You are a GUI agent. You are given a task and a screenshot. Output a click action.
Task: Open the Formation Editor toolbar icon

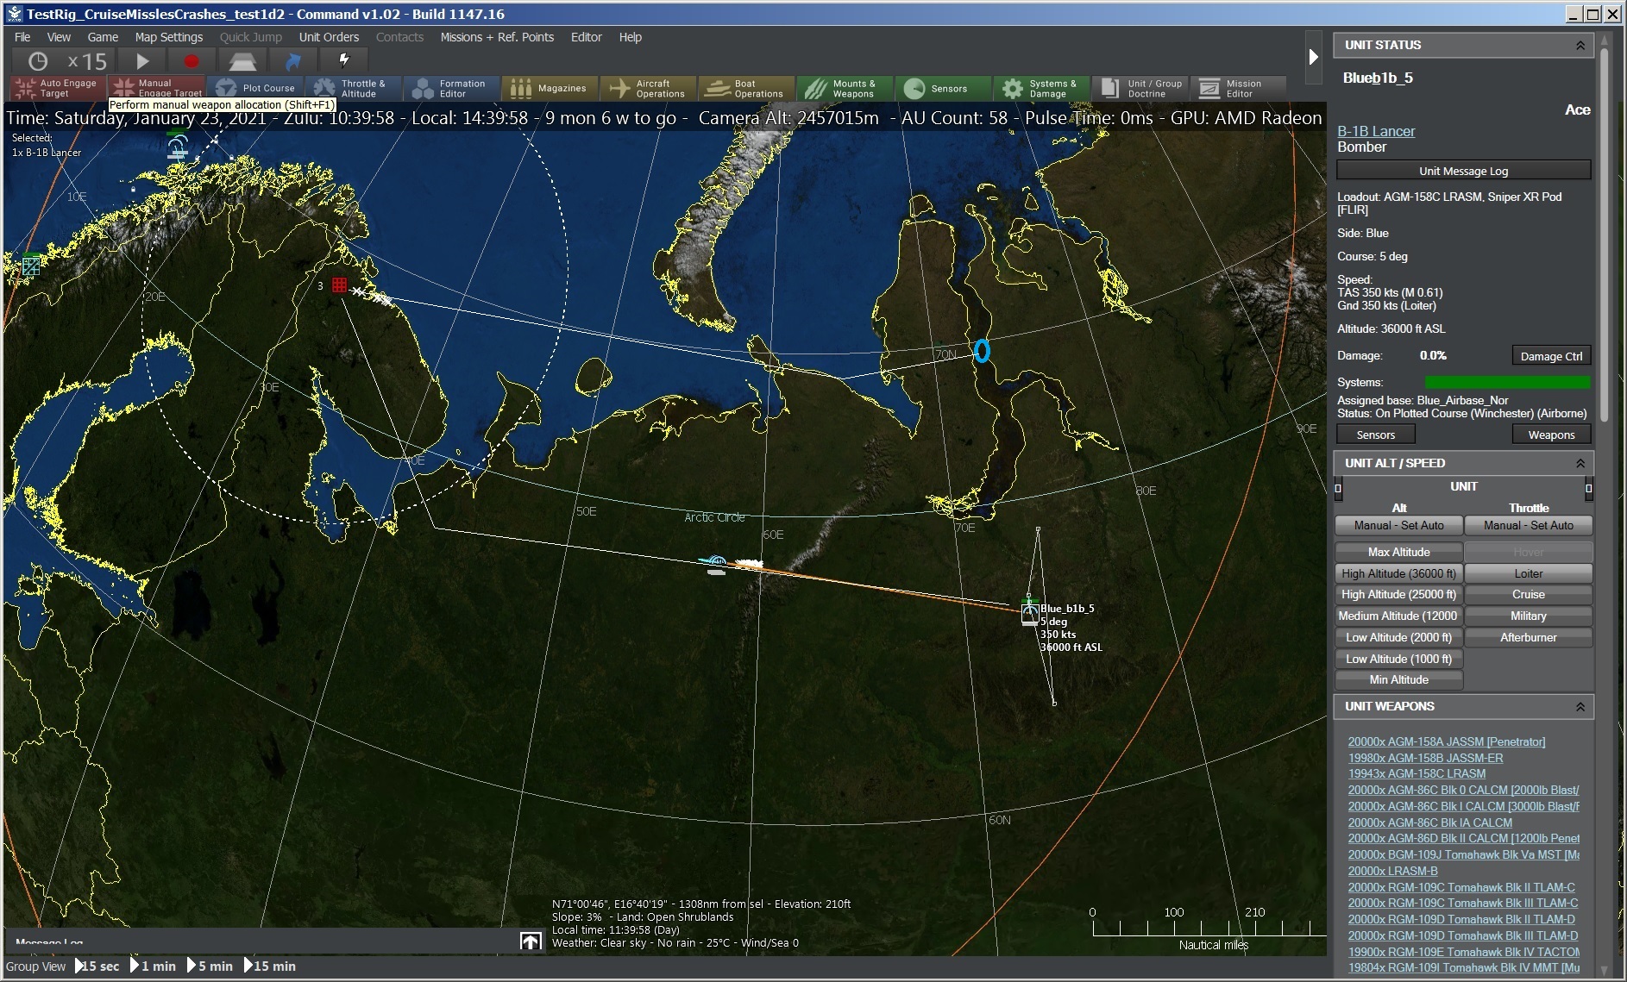tap(451, 88)
